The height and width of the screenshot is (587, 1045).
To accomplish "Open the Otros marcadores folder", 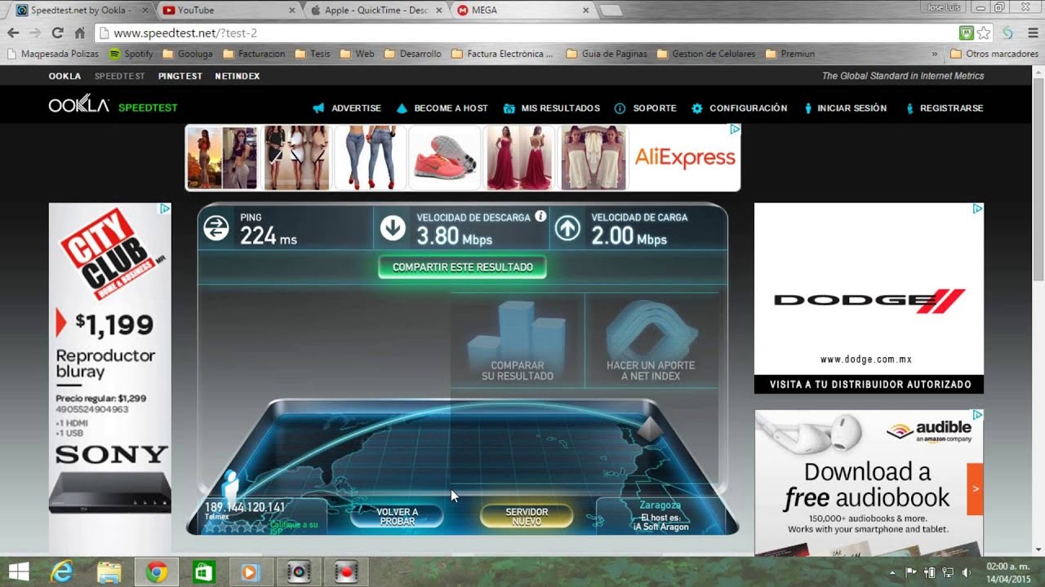I will (x=994, y=54).
